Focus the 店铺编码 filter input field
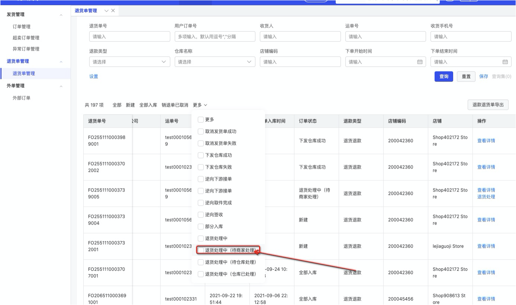 pos(300,62)
